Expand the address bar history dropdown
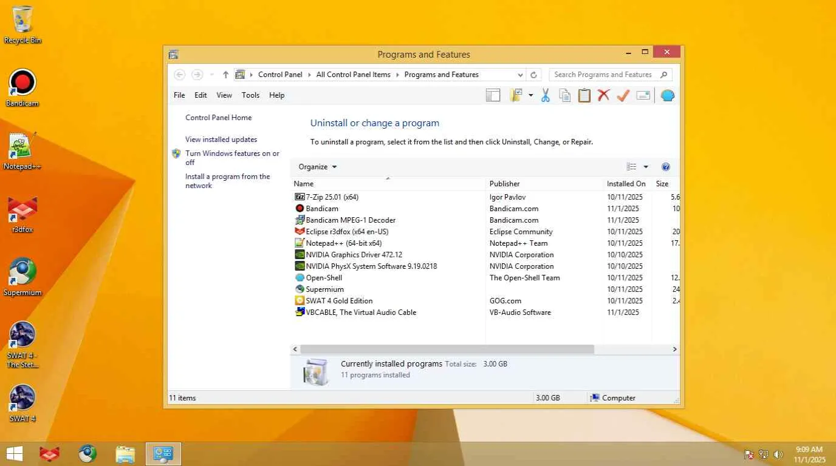The height and width of the screenshot is (466, 836). [x=520, y=75]
